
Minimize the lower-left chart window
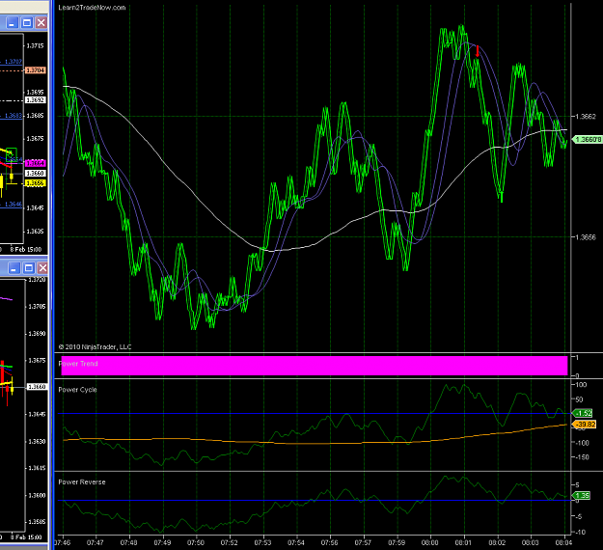coord(14,267)
